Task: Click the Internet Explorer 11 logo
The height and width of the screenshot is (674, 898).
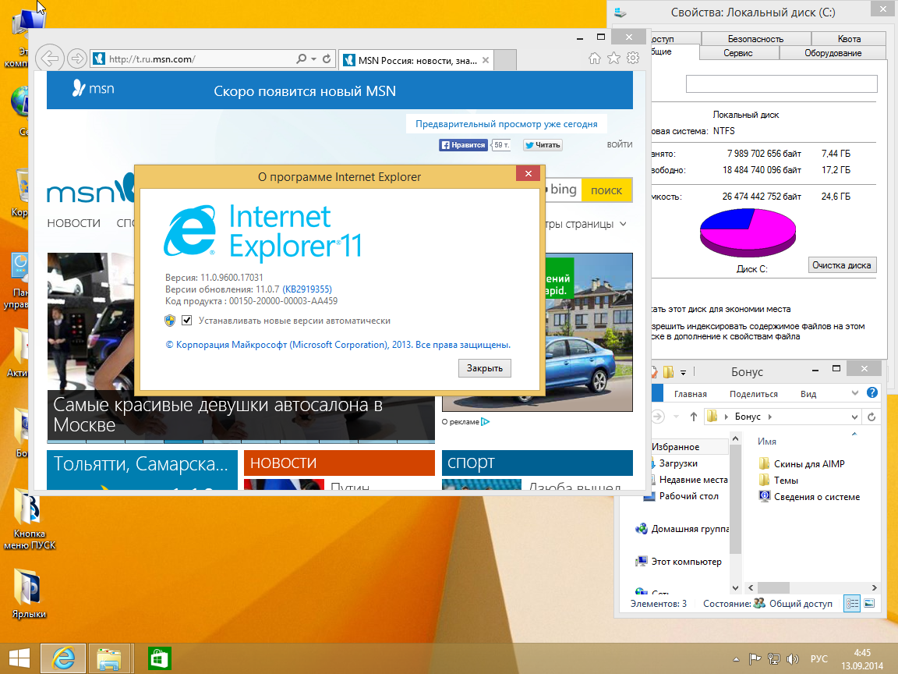Action: [x=262, y=232]
